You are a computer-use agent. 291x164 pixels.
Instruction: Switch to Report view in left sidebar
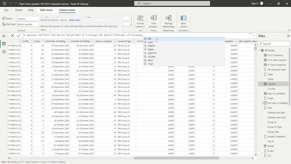(4, 36)
